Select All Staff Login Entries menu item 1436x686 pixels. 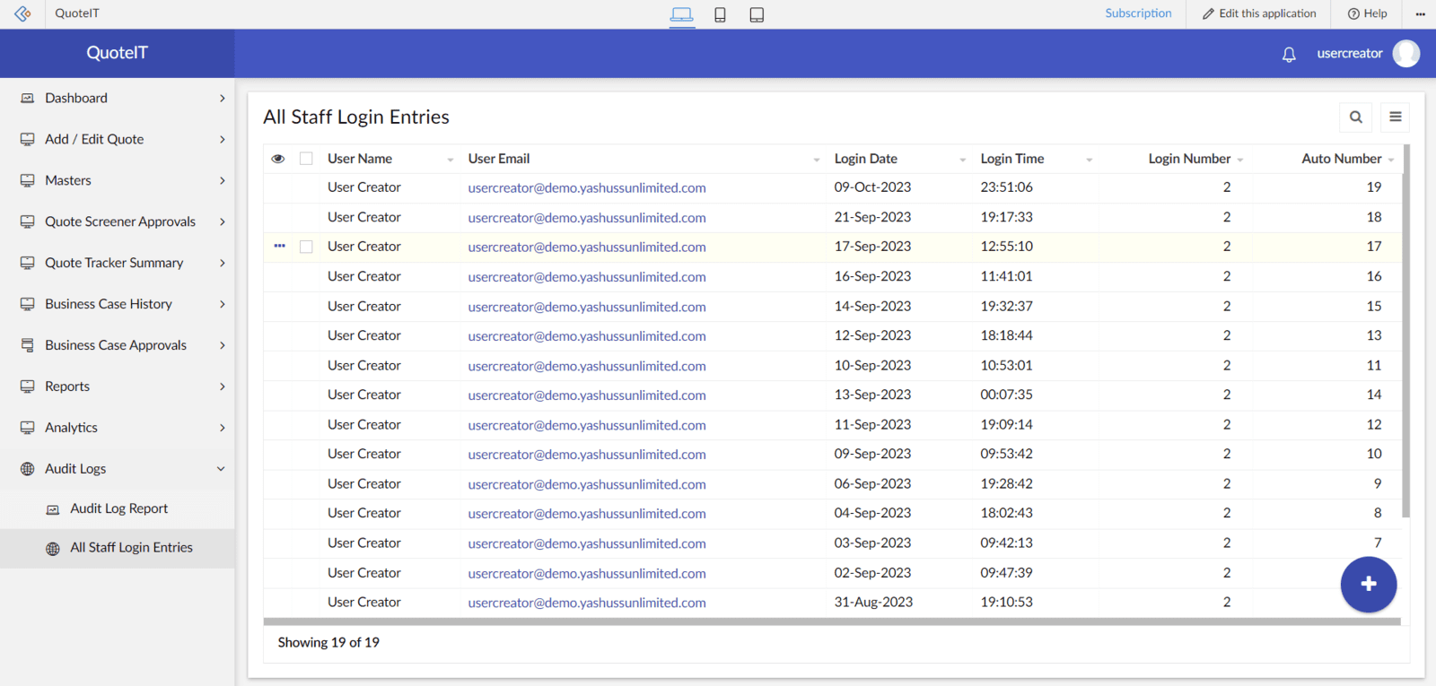click(131, 548)
